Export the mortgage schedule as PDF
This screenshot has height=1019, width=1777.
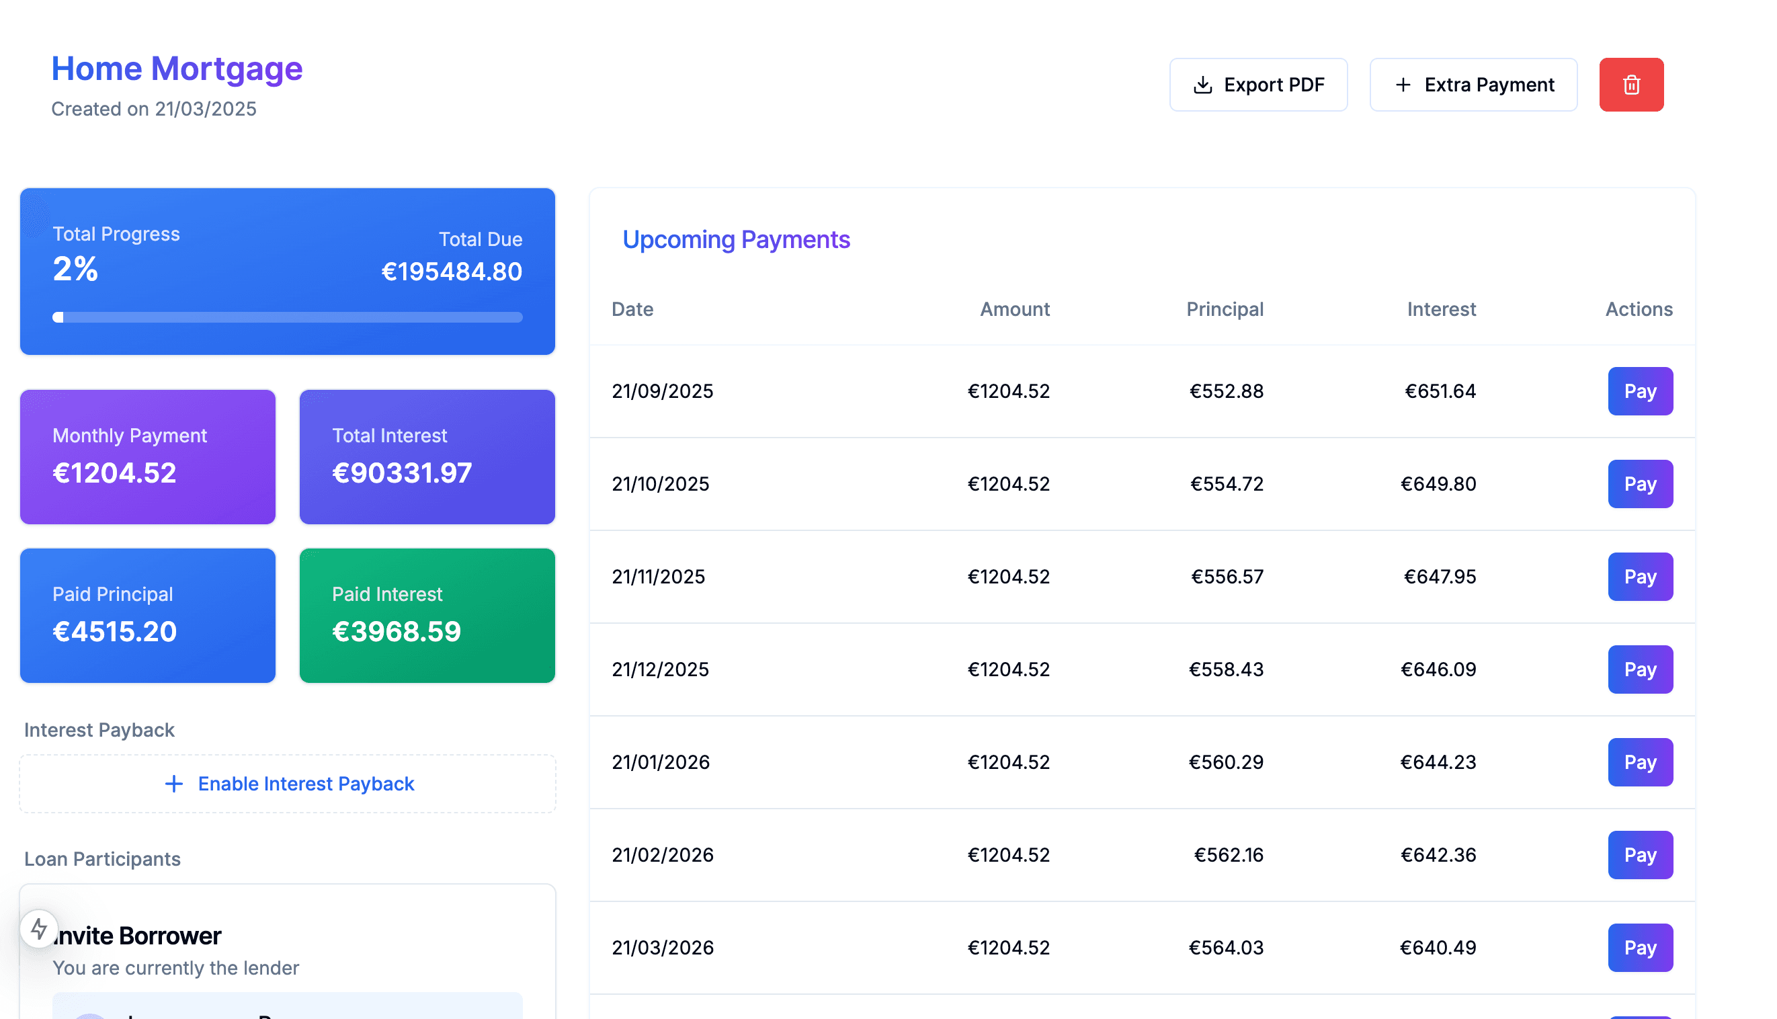[1258, 84]
